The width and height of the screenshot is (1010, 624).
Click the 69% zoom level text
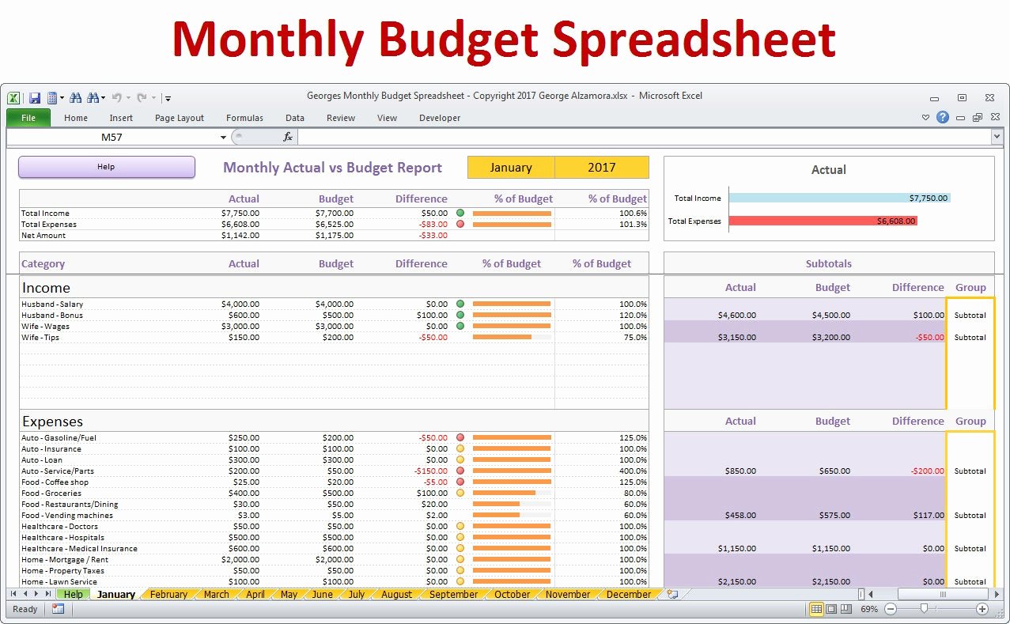tap(869, 609)
